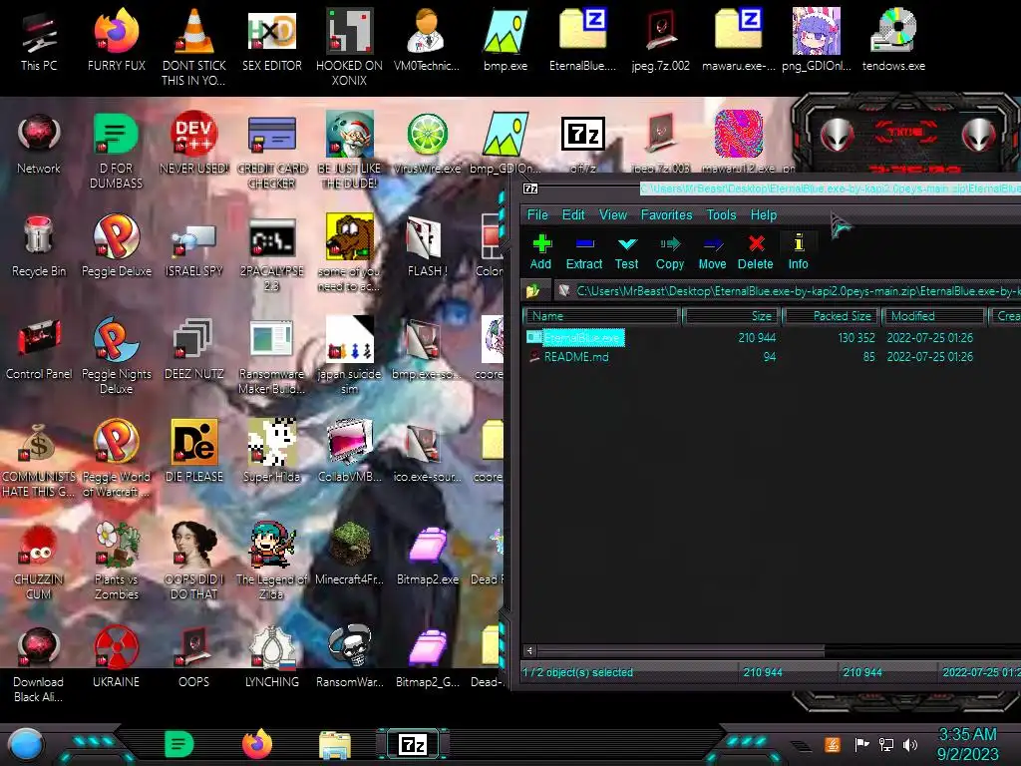Select the 2PACALYPSE command prompt icon
This screenshot has height=766, width=1021.
tap(272, 252)
